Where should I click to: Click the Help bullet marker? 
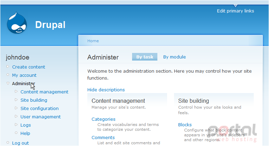[16, 133]
